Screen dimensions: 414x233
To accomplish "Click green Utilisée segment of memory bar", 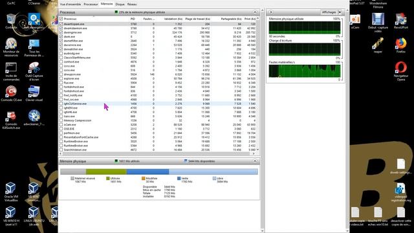I will [x=106, y=172].
